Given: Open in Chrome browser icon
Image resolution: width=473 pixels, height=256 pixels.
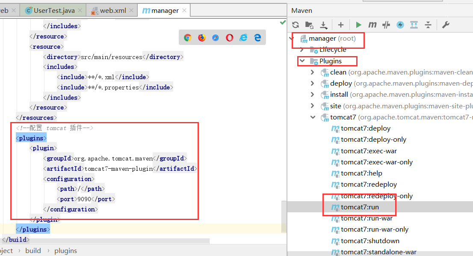Looking at the screenshot, I should coord(188,38).
